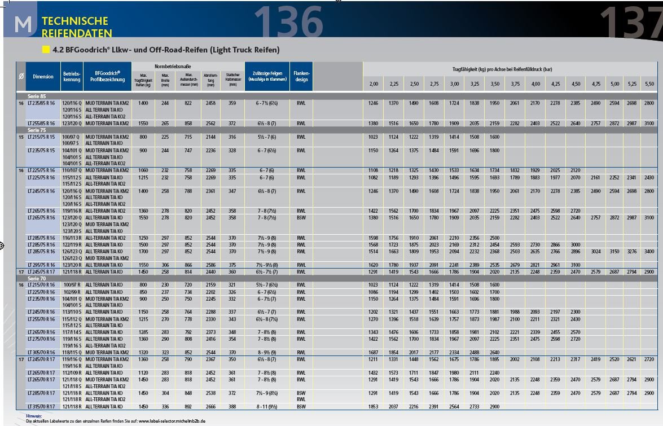This screenshot has width=663, height=426.
Task: Select the 100/97 R Betriebskennung cell
Action: [x=72, y=285]
